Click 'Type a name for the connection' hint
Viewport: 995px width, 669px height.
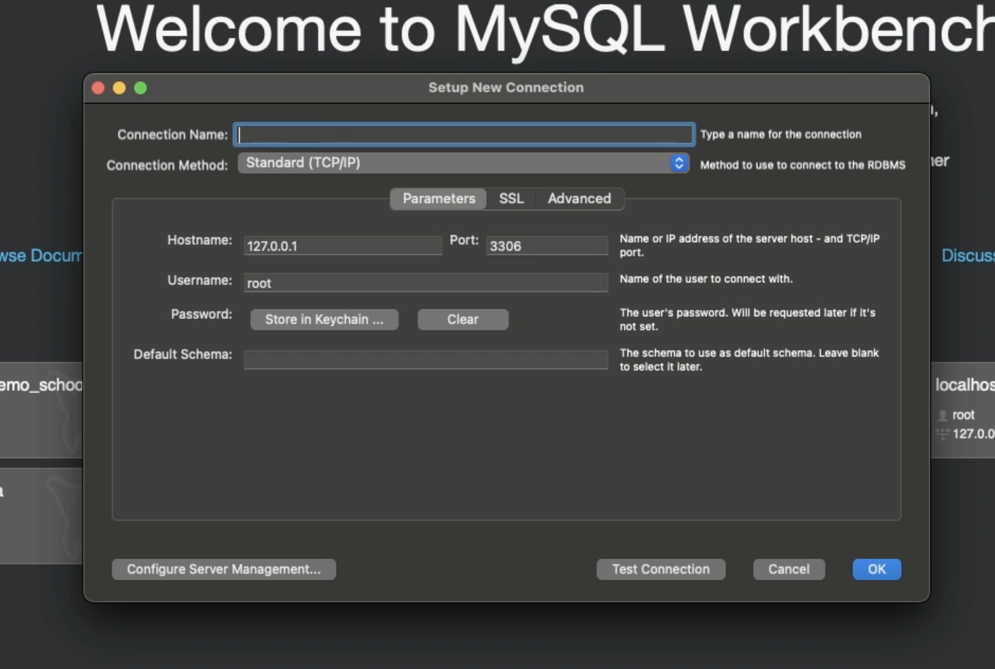780,134
